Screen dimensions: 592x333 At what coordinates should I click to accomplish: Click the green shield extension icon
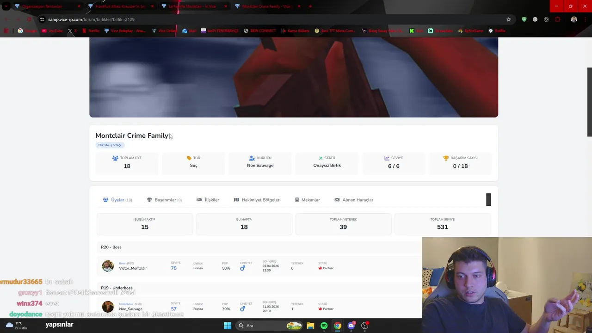point(524,19)
